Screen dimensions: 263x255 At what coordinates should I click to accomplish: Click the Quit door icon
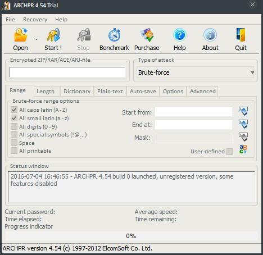[x=241, y=35]
